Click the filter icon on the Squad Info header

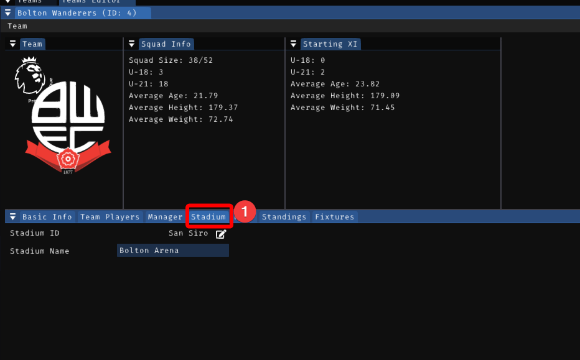[x=132, y=44]
